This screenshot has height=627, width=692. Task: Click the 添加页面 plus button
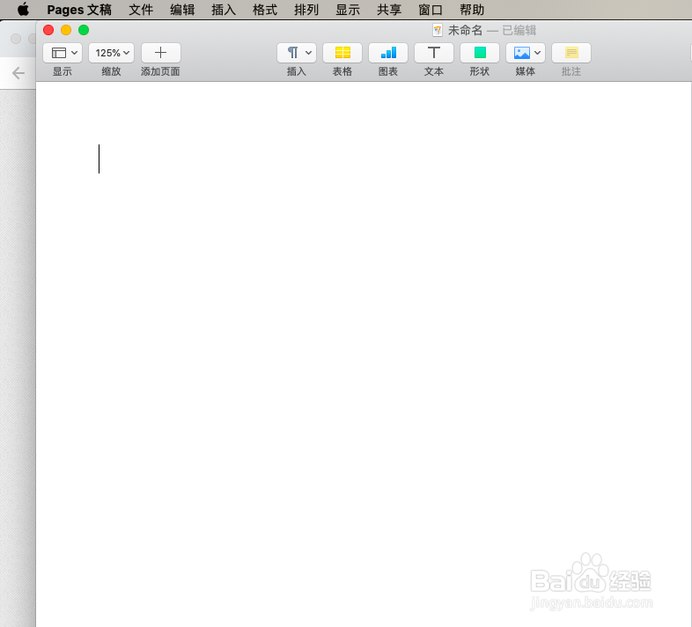(160, 53)
